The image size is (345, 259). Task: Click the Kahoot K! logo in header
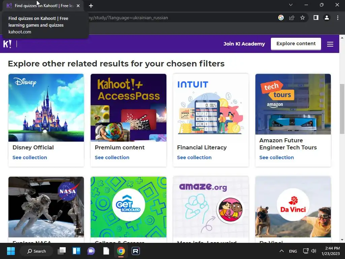[7, 44]
